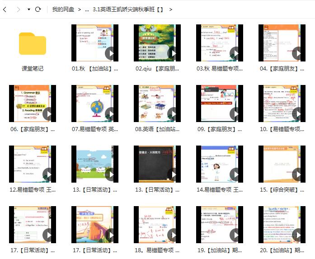
Task: Select file name 03.秋 易错题专项...
Action: [220, 69]
